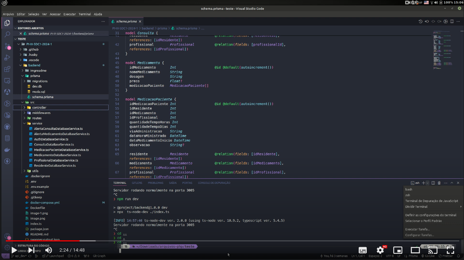Switch to the PROBLEMAS panel tab
Viewport: 464px width, 260px height.
(155, 183)
